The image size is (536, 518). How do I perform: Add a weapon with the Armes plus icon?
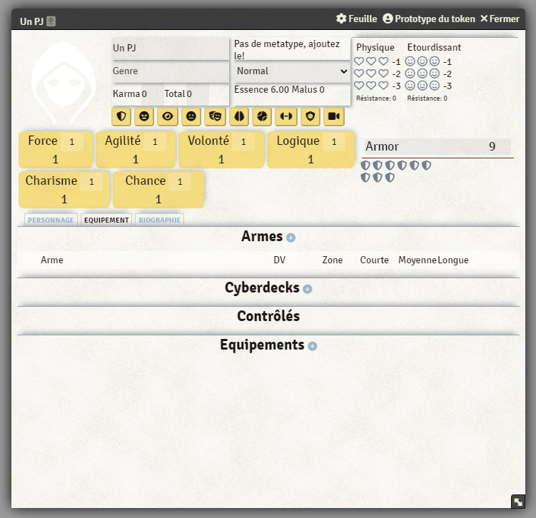tap(290, 238)
